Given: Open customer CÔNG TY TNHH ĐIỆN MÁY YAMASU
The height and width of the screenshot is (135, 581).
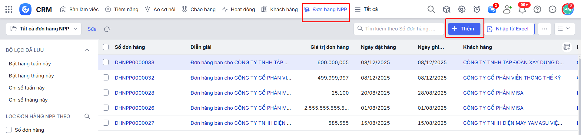Looking at the screenshot, I should tap(513, 123).
